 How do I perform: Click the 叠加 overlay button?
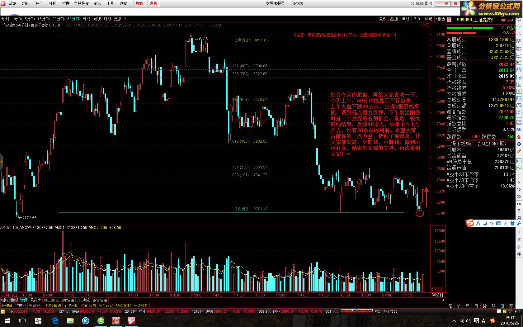(x=394, y=19)
